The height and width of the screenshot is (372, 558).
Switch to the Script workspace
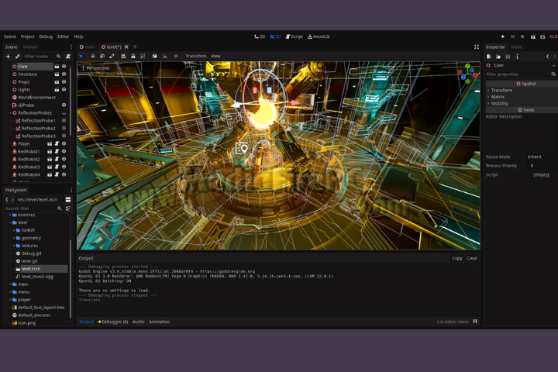(294, 36)
